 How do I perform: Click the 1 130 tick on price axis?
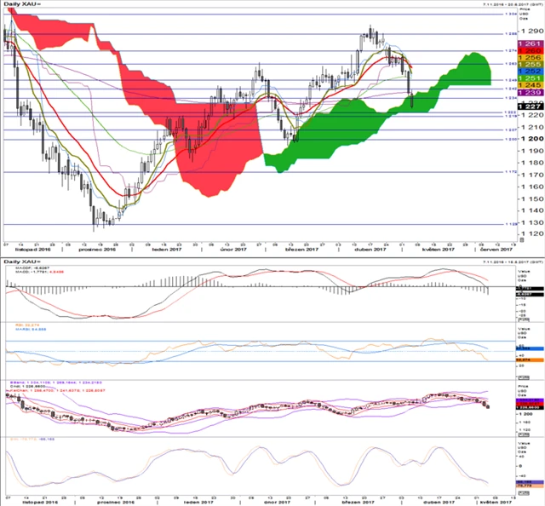point(532,222)
